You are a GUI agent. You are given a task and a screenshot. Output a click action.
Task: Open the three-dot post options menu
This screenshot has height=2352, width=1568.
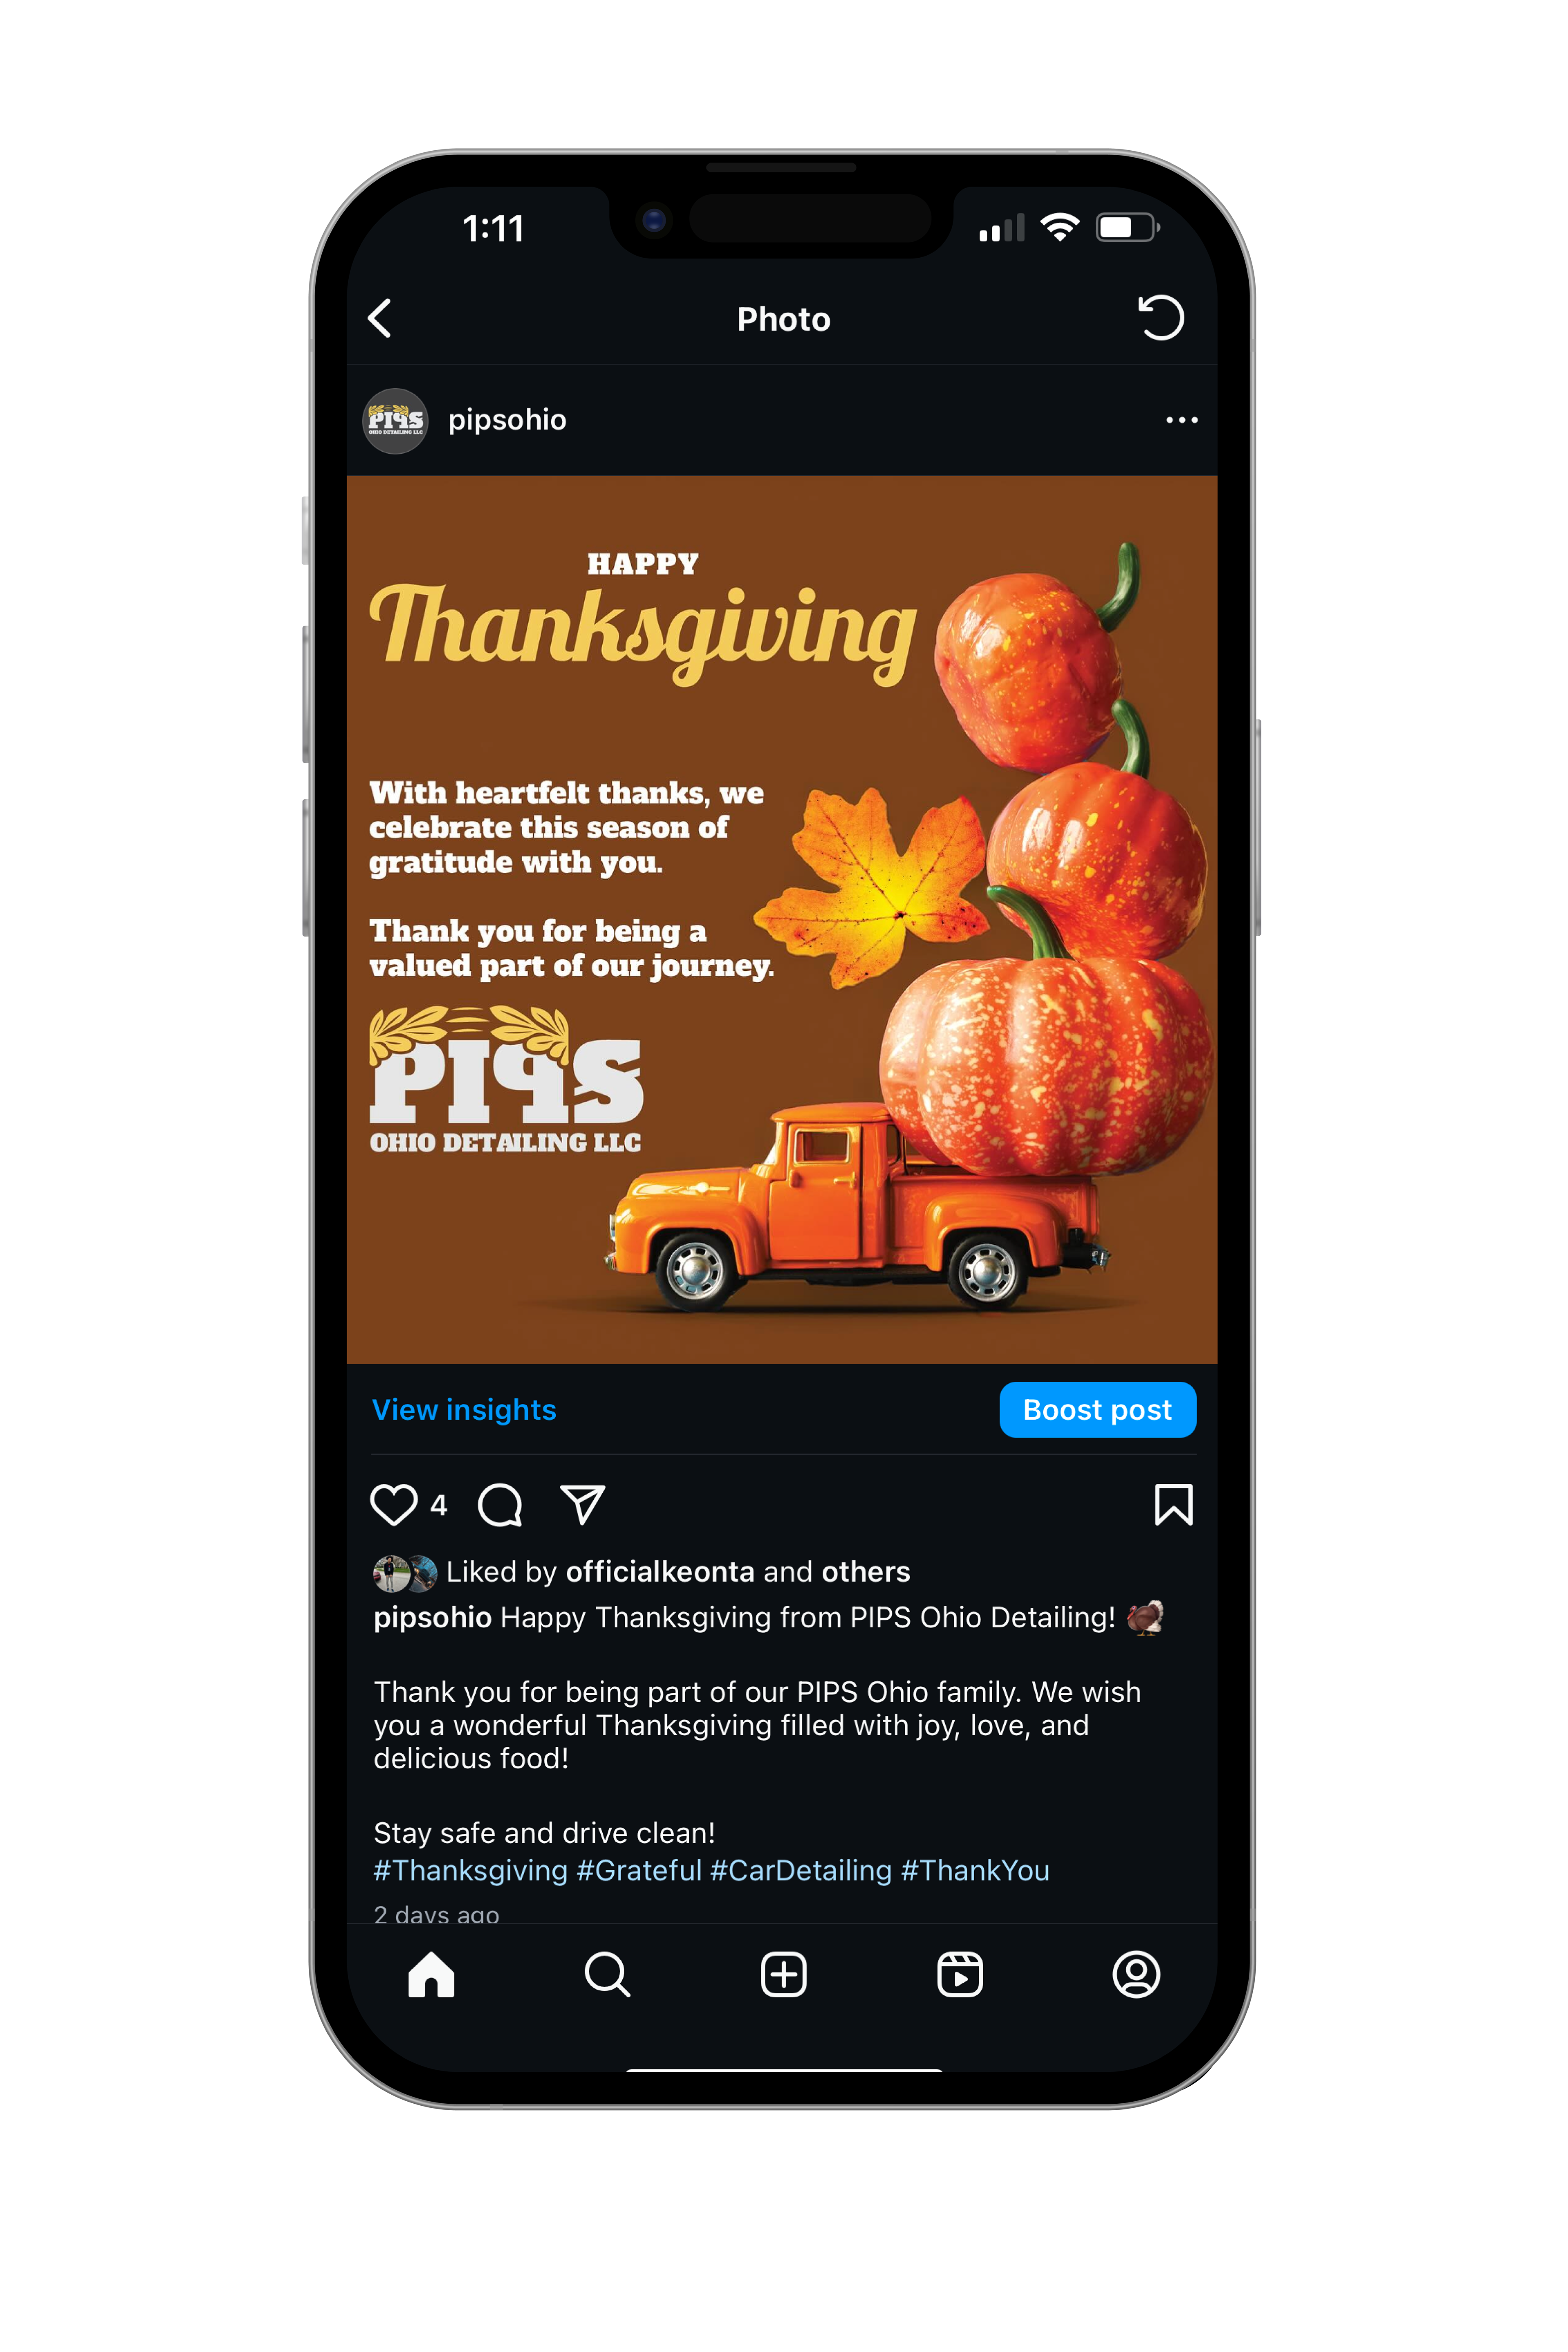click(x=1182, y=420)
